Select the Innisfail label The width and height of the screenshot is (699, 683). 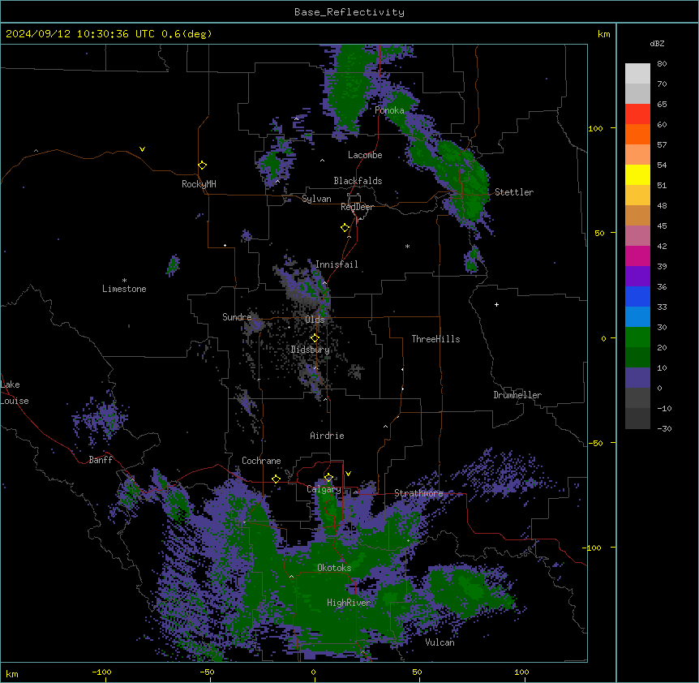[337, 264]
